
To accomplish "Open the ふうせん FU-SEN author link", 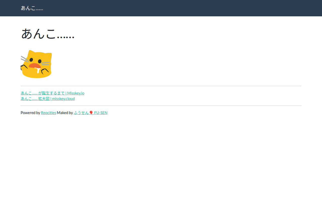I will point(91,113).
